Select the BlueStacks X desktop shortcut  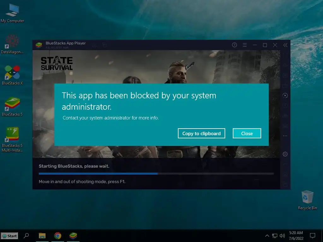[12, 75]
